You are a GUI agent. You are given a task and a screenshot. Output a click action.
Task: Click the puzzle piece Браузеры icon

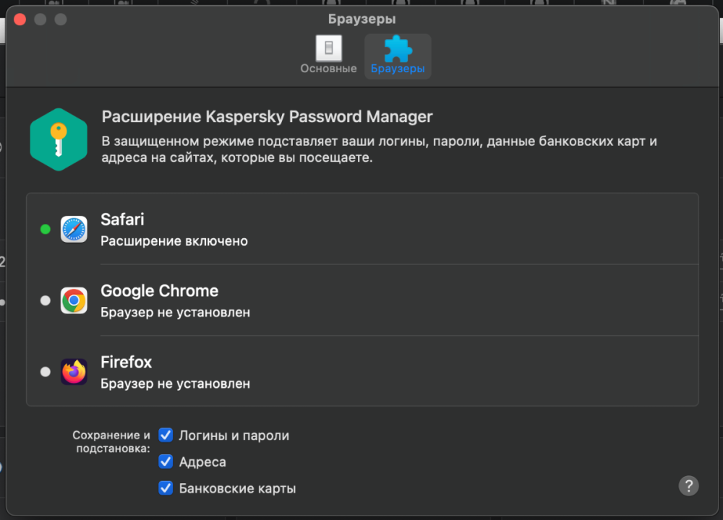point(397,48)
